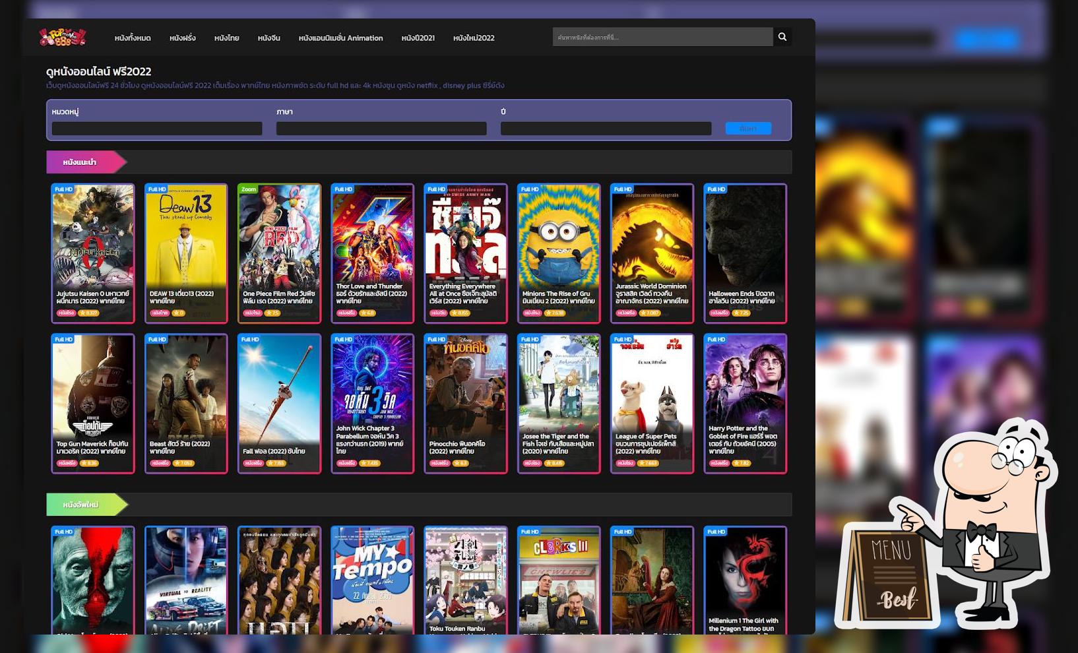
Task: Click category tag on Halloween Ends card
Action: coord(719,313)
